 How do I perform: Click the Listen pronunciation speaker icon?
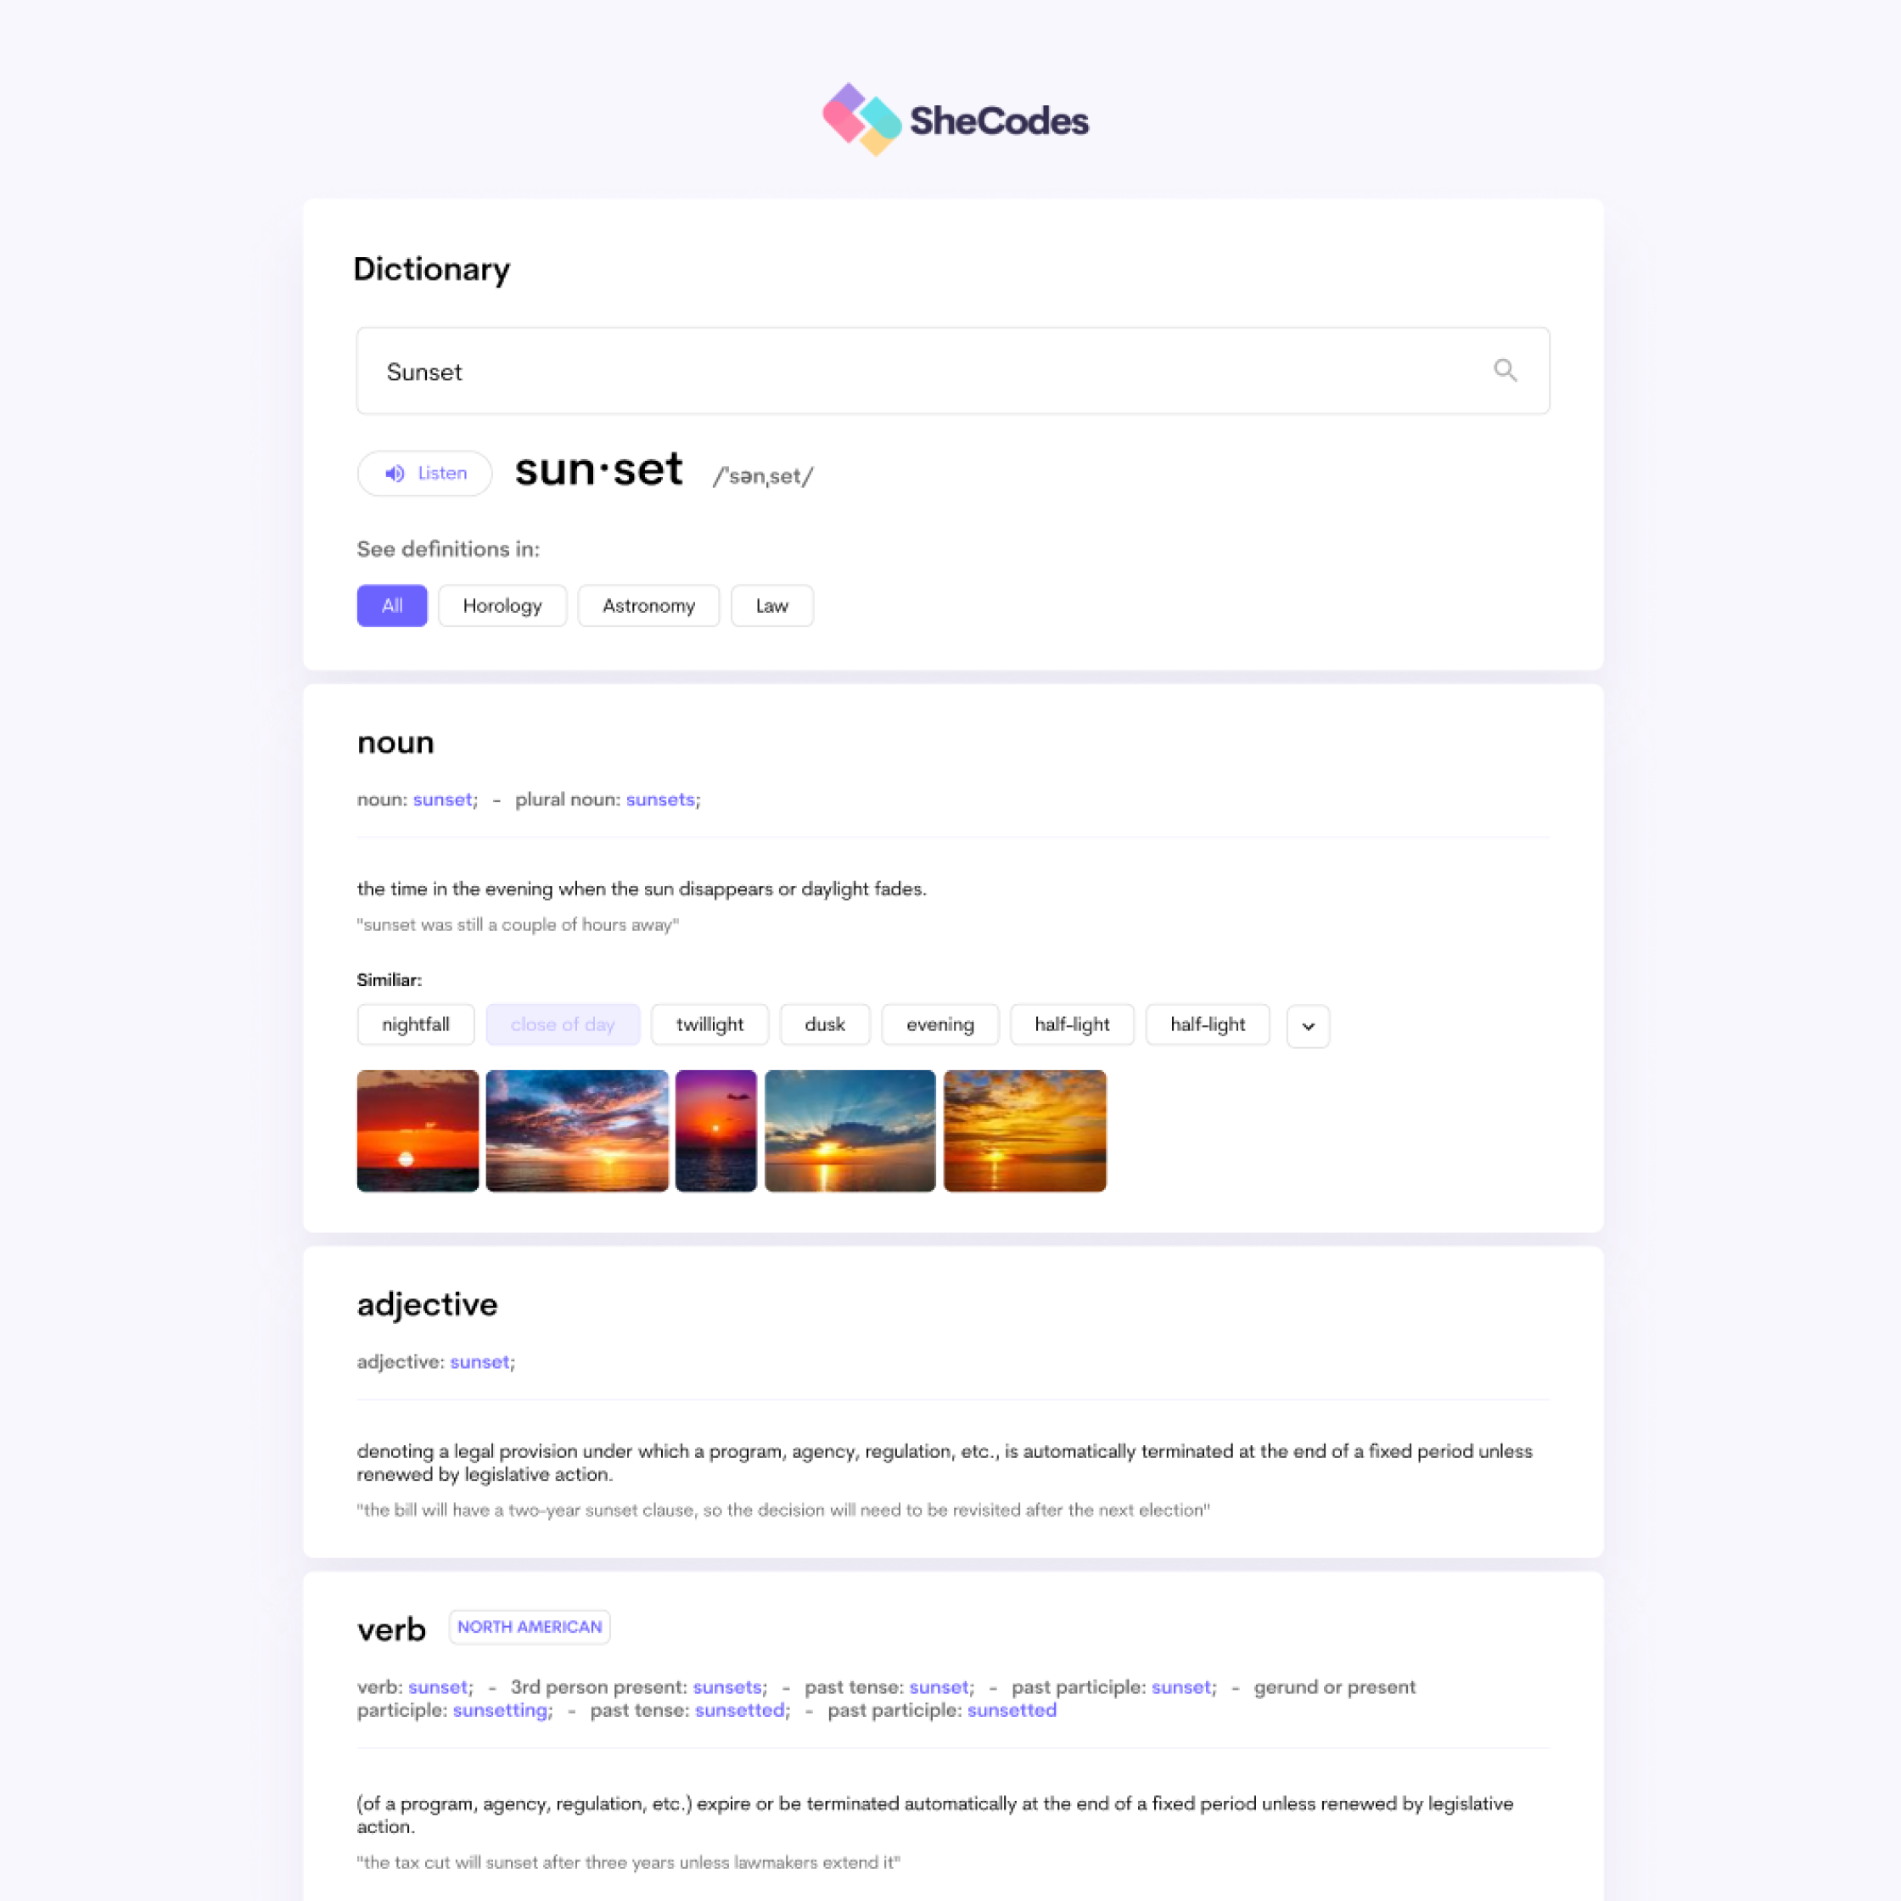[x=394, y=474]
